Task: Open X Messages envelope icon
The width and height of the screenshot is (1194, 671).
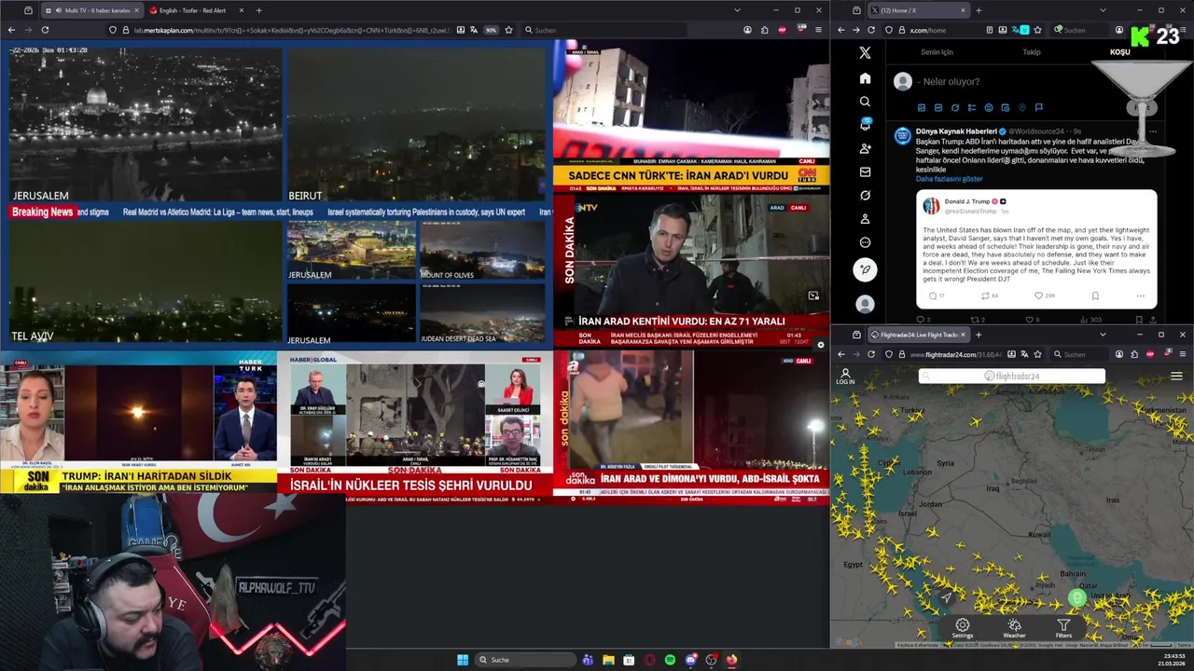Action: 865,172
